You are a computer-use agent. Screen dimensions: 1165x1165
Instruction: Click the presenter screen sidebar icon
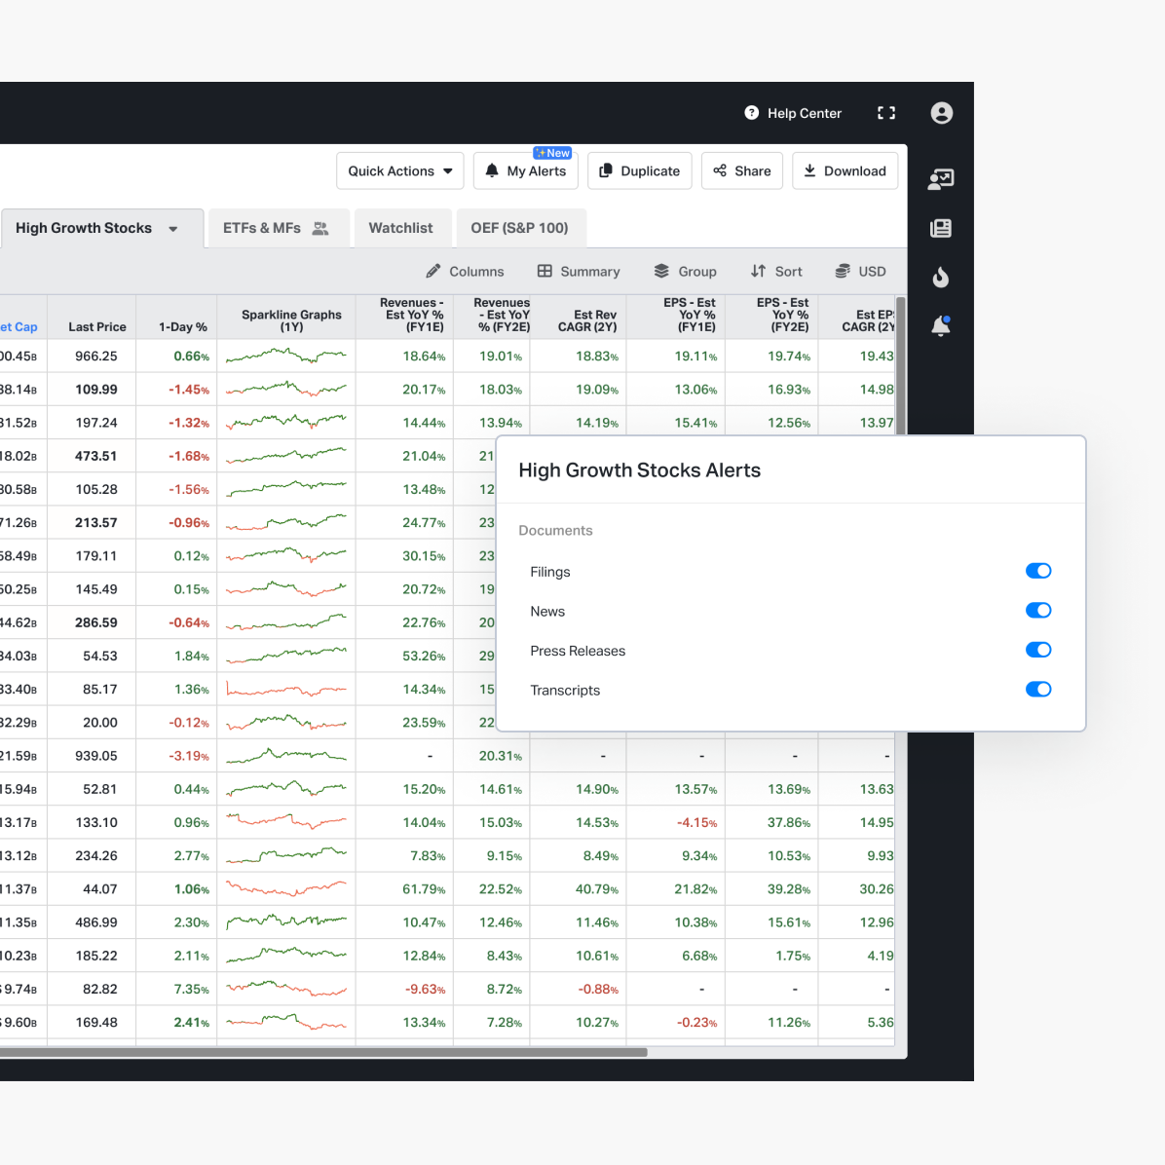click(941, 178)
